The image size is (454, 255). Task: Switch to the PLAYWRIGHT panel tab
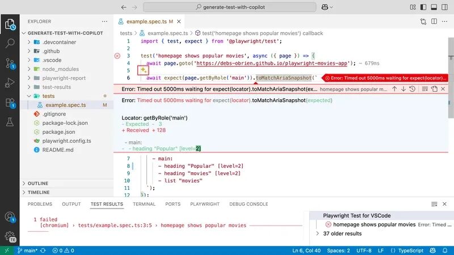point(205,204)
